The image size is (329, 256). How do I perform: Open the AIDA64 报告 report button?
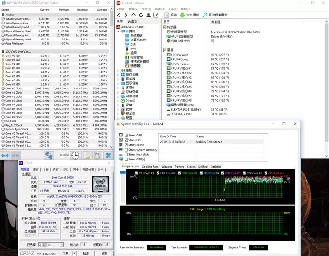(x=171, y=15)
